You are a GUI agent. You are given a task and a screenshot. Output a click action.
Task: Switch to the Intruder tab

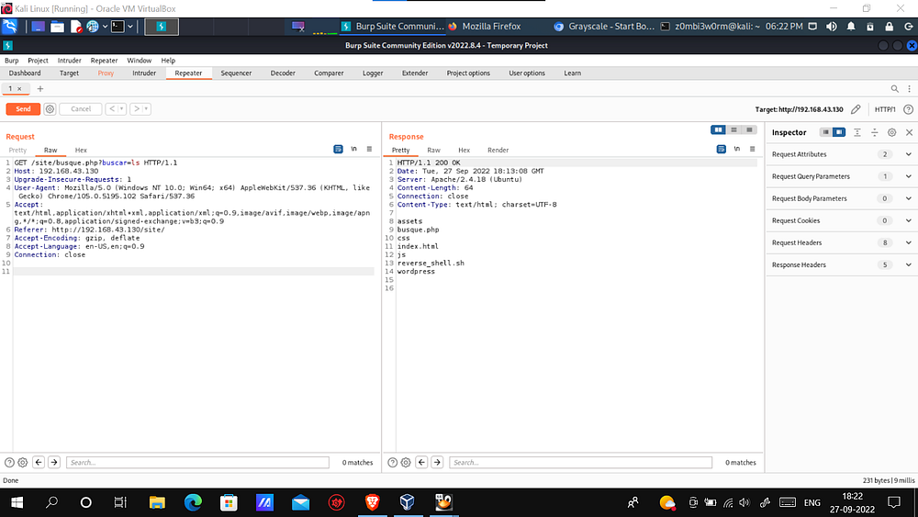[144, 73]
